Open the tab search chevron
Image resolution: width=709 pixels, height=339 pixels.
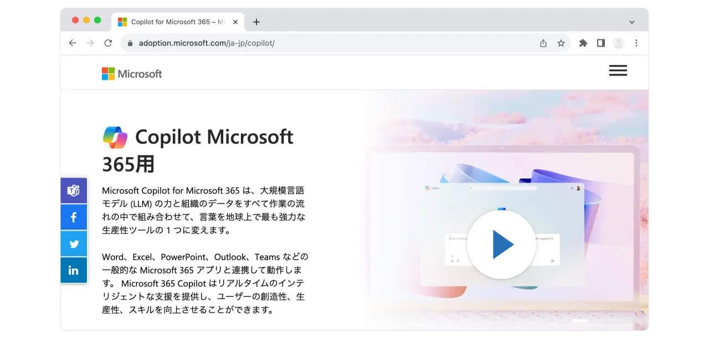(x=632, y=22)
